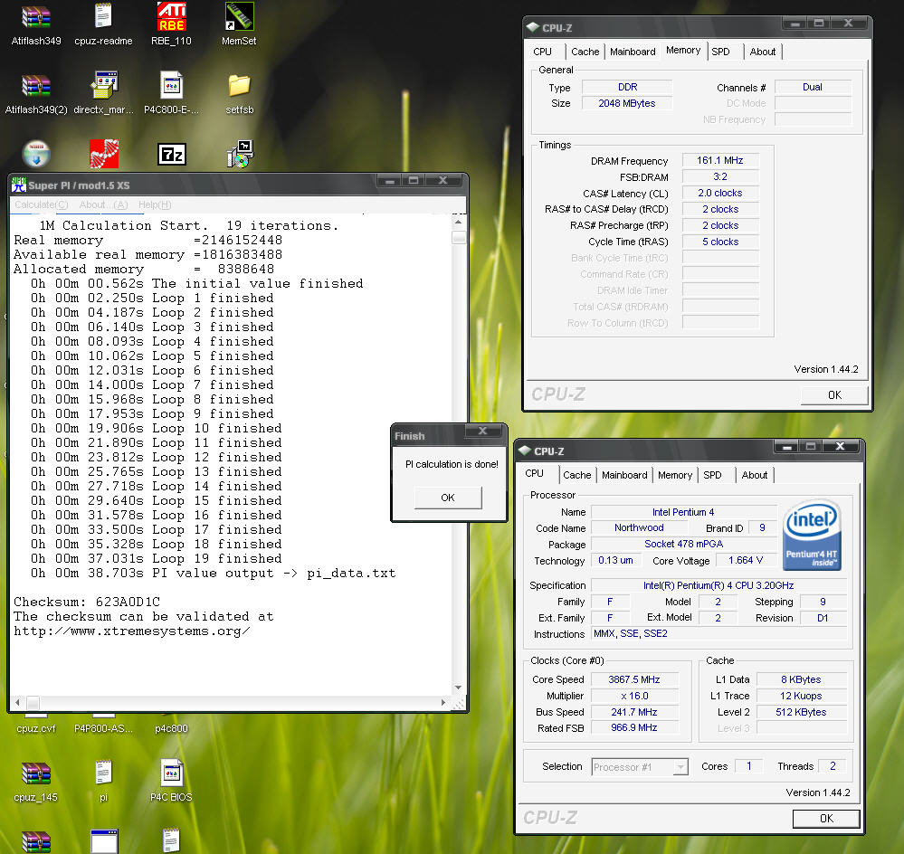
Task: Click the bottom CPU-Z window title icon
Action: 524,451
